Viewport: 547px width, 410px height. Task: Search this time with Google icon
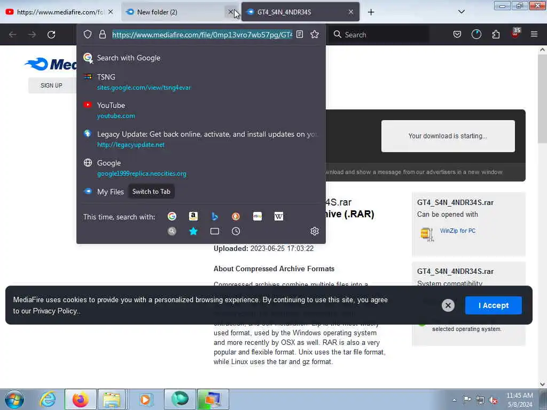172,216
